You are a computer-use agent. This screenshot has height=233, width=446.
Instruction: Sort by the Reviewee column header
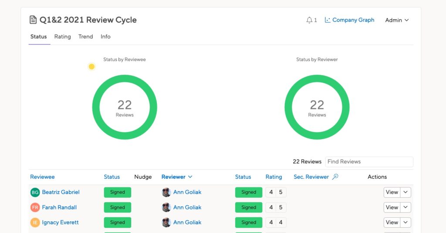coord(42,177)
